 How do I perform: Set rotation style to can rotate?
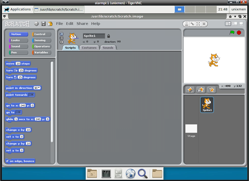point(62,34)
